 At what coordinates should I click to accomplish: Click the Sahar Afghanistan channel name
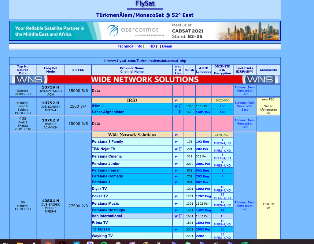[108, 112]
